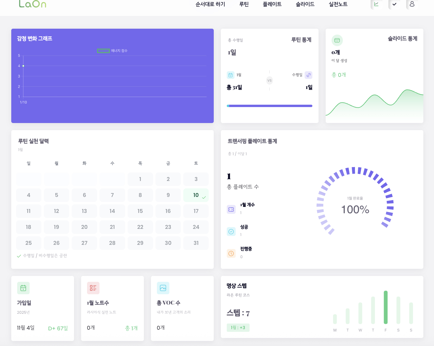
Task: Click the ticket icon next to 1월 개수
Action: coord(231,209)
